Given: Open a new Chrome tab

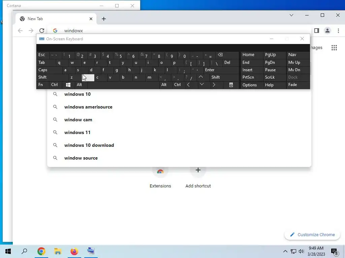Looking at the screenshot, I should pyautogui.click(x=104, y=19).
